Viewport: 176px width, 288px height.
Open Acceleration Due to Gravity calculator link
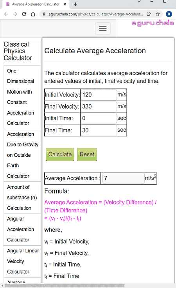pos(23,155)
